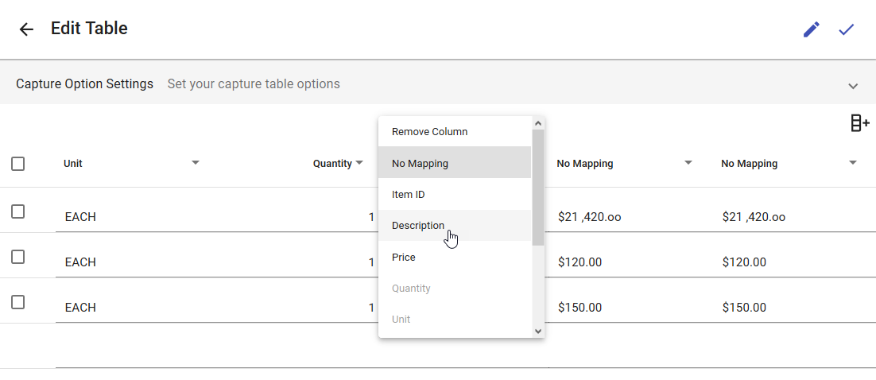The height and width of the screenshot is (380, 876).
Task: Click the Edit Table heading
Action: [89, 28]
